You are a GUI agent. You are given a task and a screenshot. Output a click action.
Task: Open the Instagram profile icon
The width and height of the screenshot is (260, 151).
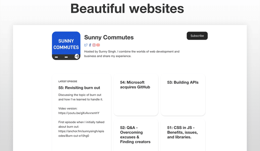94,45
